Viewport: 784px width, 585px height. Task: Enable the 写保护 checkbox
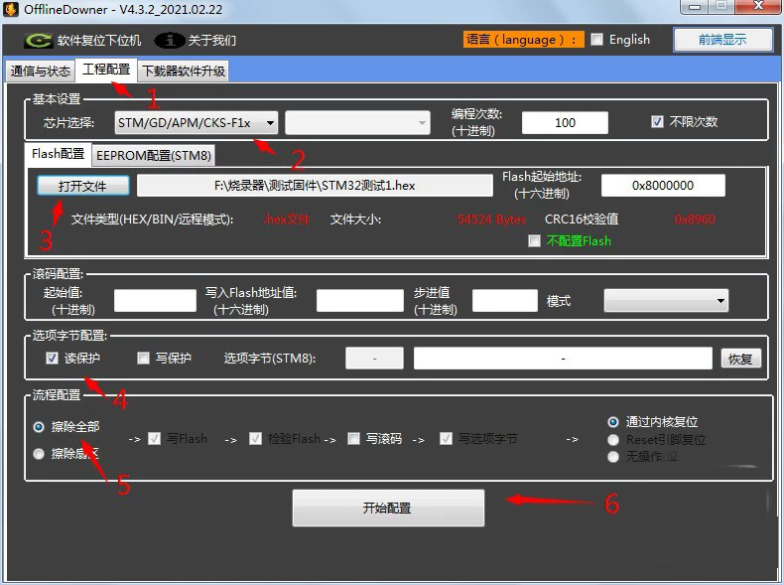point(143,359)
